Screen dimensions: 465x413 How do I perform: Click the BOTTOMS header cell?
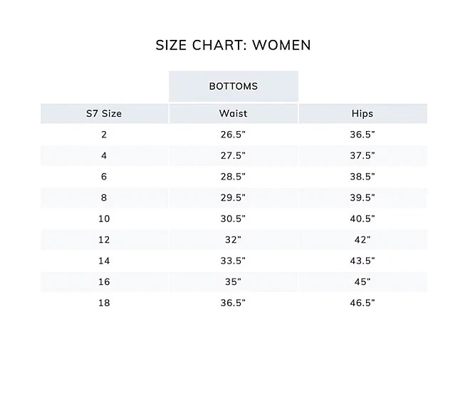tap(234, 86)
